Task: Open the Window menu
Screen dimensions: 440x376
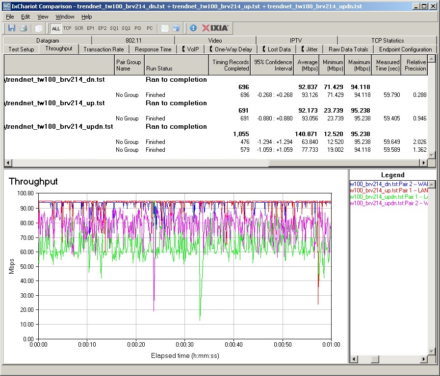Action: (65, 17)
